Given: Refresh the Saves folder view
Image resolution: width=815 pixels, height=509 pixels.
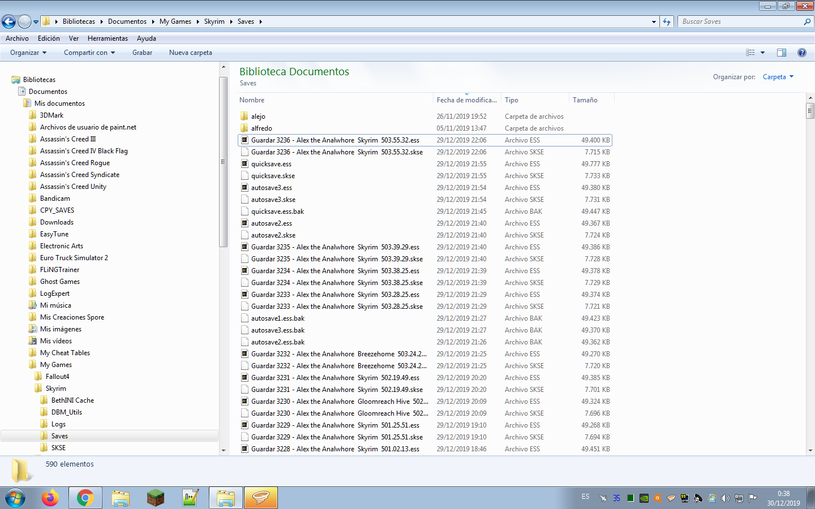Looking at the screenshot, I should click(667, 21).
